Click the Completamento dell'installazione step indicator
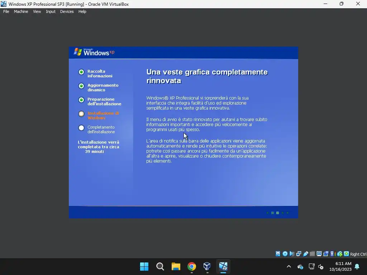367x275 pixels. tap(81, 128)
